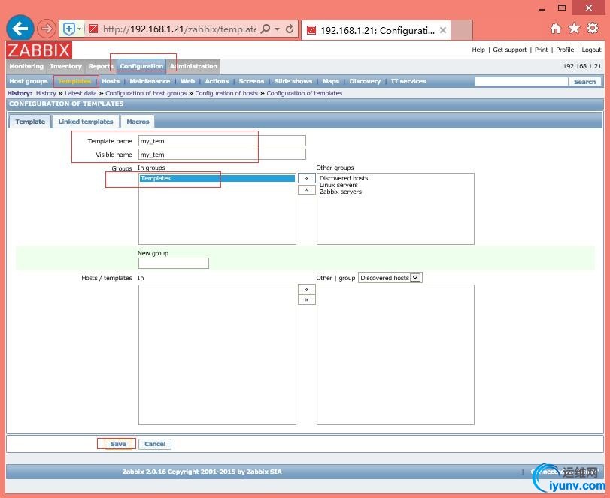This screenshot has height=498, width=610.
Task: Click the Zabbix search input field
Action: [x=521, y=82]
